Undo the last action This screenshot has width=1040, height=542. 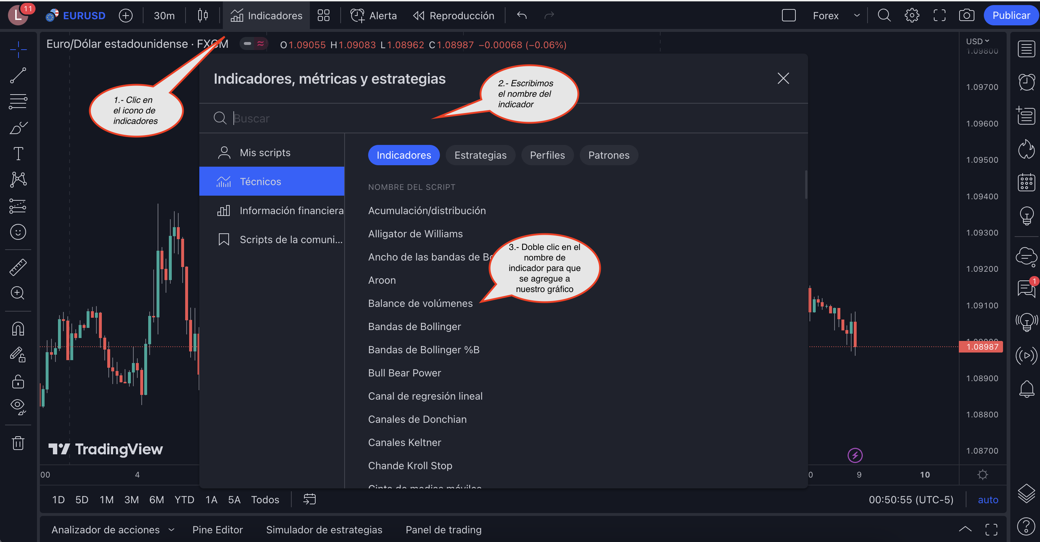(x=521, y=15)
